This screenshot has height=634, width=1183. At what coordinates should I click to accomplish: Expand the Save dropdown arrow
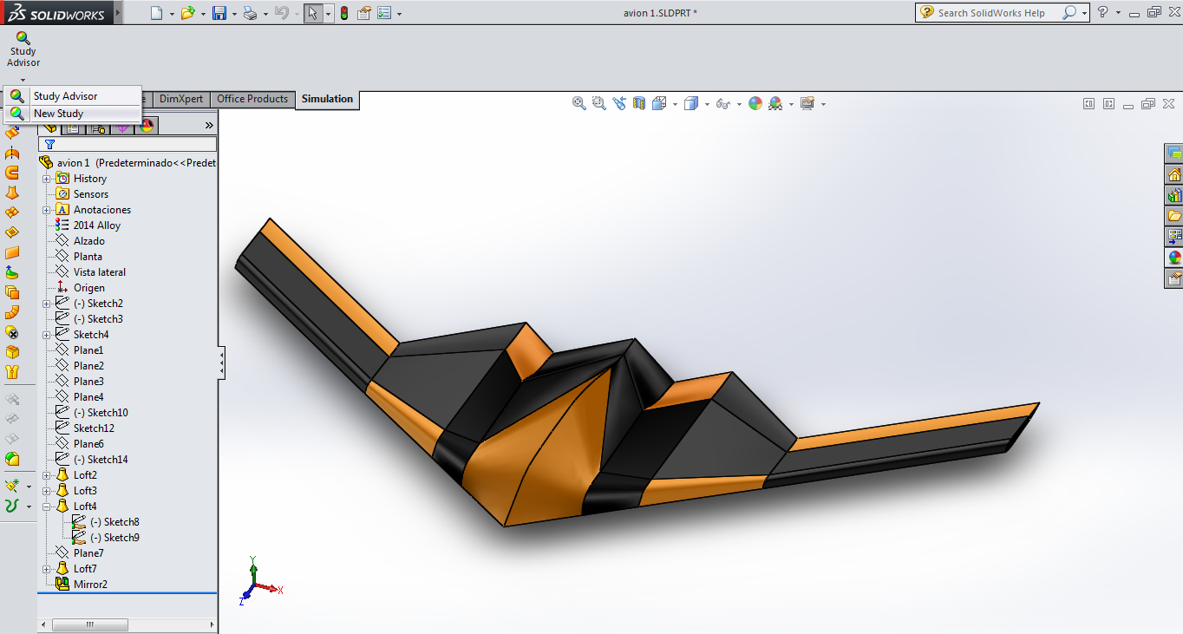234,14
